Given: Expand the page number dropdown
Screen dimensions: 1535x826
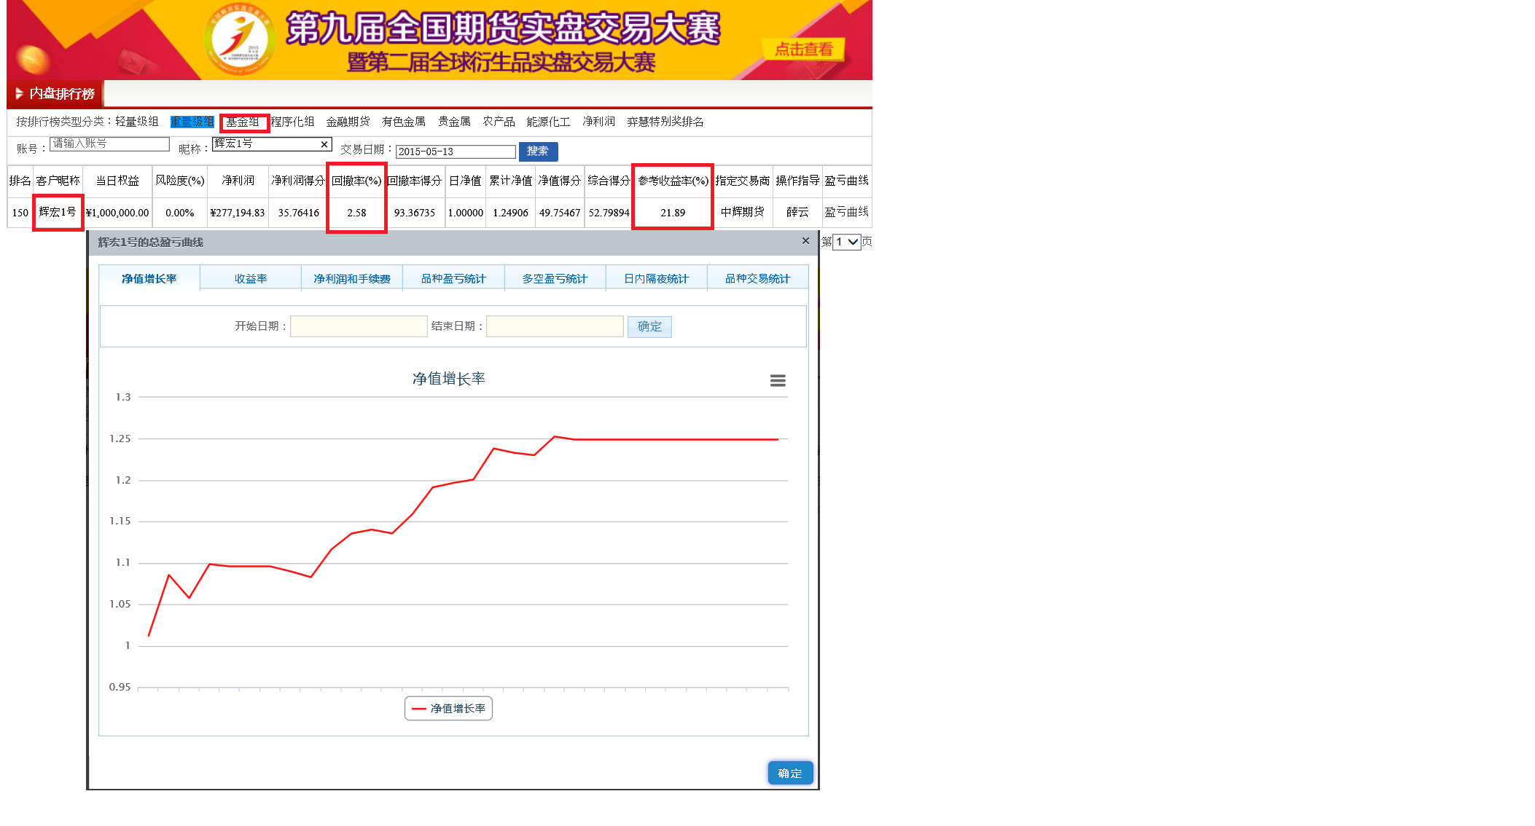Looking at the screenshot, I should coord(847,242).
